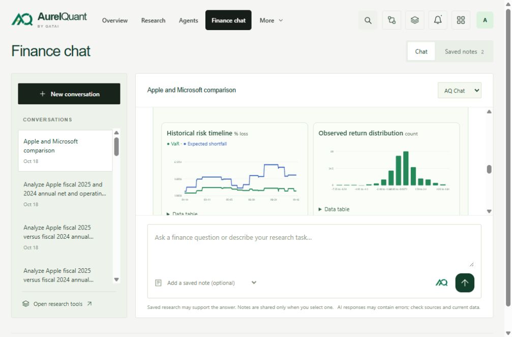Viewport: 512px width, 337px height.
Task: Open the user avatar A
Action: point(485,20)
